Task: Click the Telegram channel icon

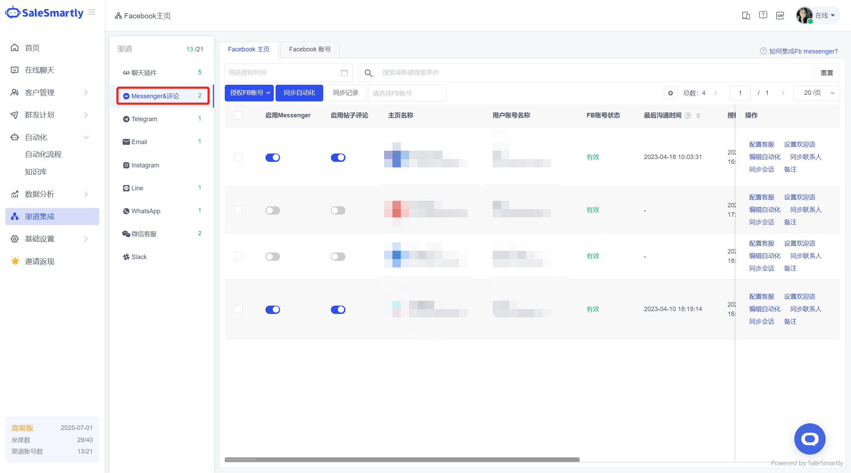Action: click(x=126, y=119)
